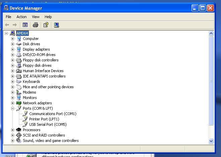Click the Sound, video and game speaker icon
Viewport: 221px width, 157px height.
pyautogui.click(x=19, y=141)
